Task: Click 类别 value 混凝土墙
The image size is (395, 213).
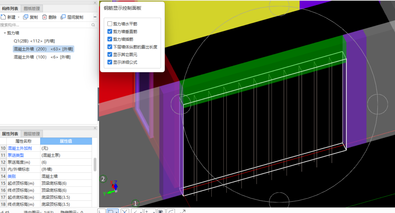Action: (x=66, y=176)
